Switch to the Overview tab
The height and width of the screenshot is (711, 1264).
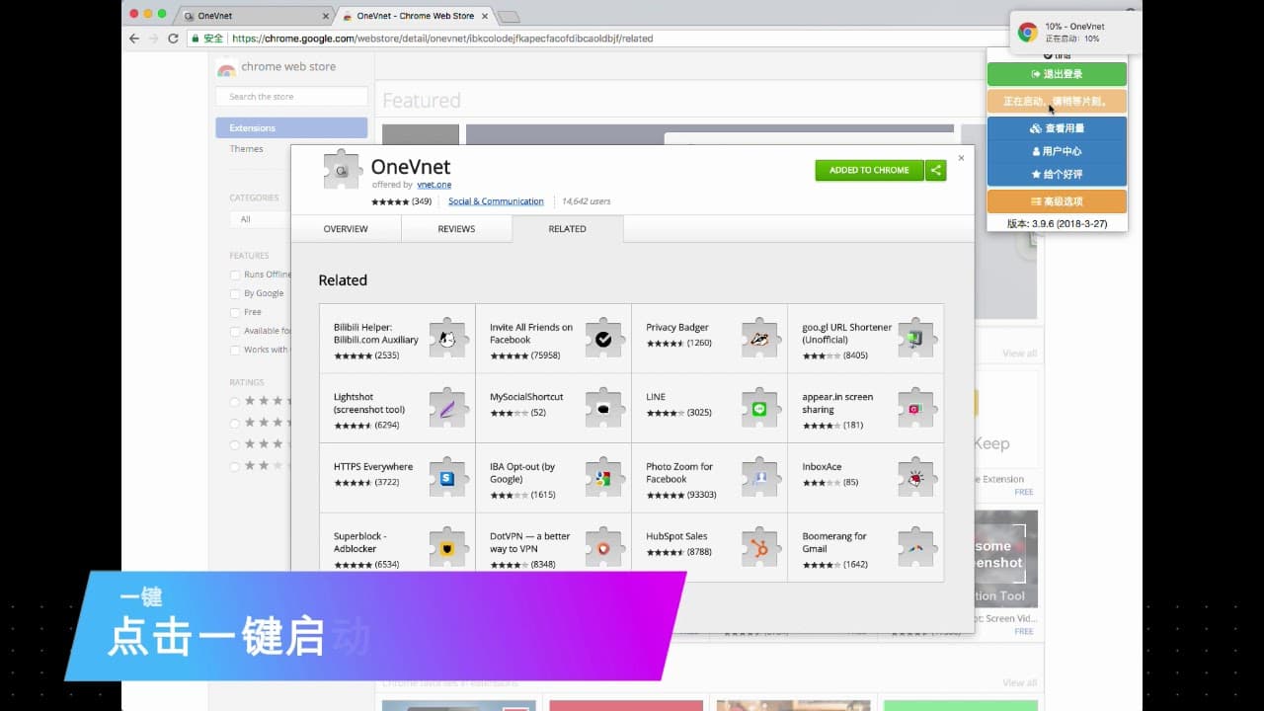click(346, 229)
